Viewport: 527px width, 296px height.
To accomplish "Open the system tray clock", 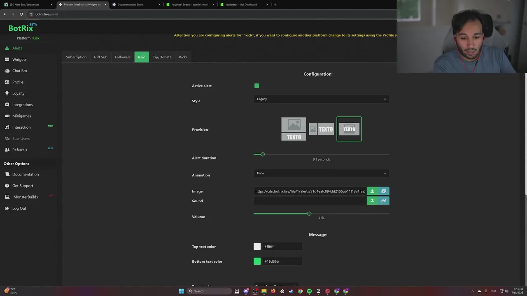I will coord(518,291).
